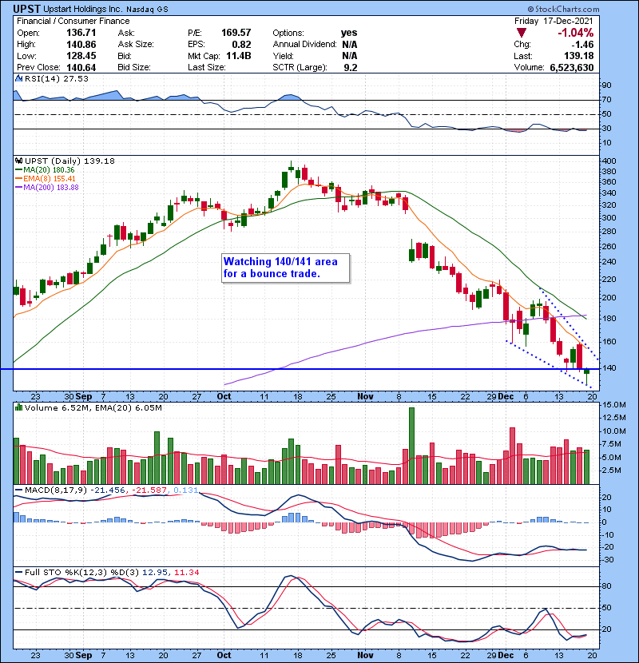The image size is (639, 663).
Task: Click the MA(200) 183.88 legend entry
Action: (x=46, y=187)
